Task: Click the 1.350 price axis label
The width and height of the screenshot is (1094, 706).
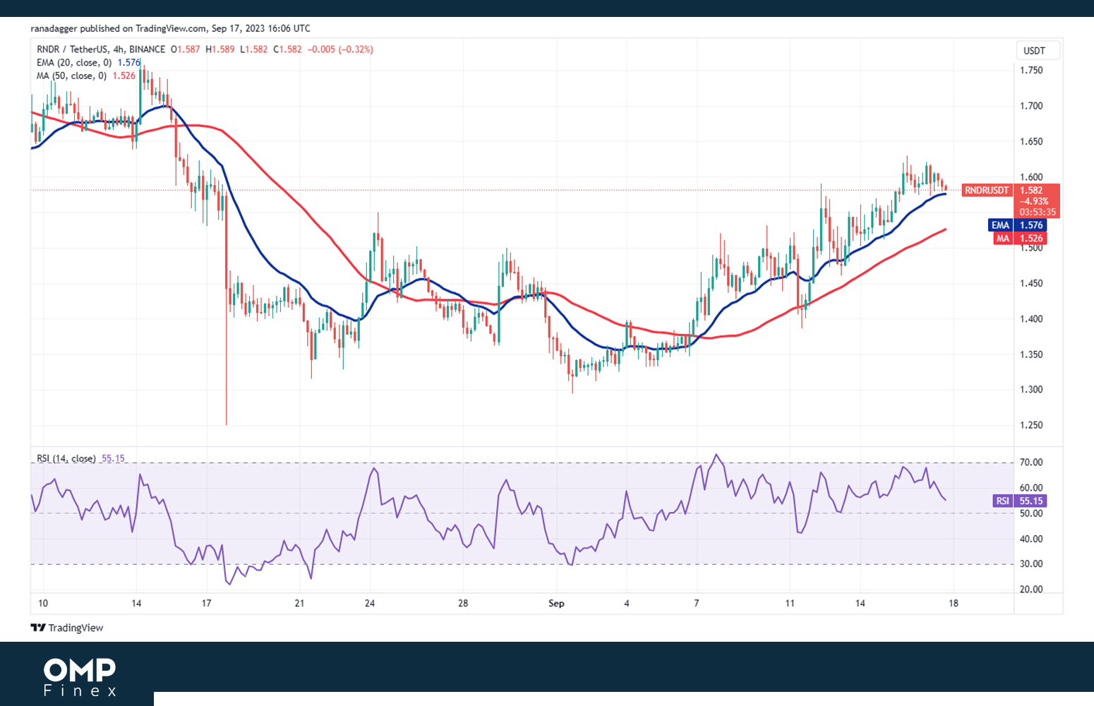Action: tap(1031, 354)
